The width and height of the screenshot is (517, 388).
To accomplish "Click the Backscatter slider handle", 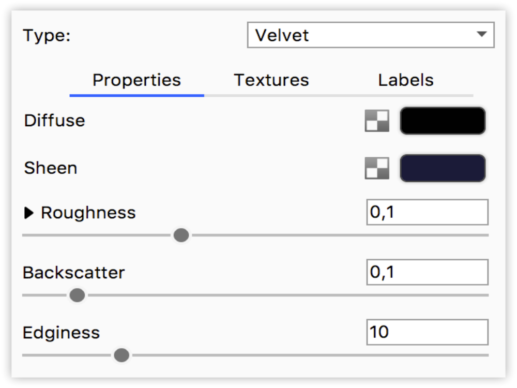I will [x=77, y=295].
